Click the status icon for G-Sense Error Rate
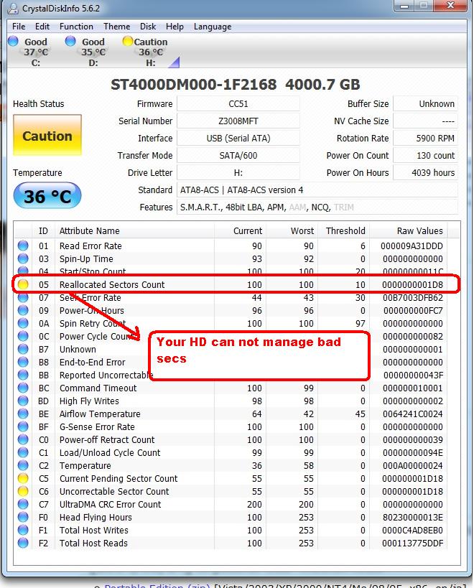 (23, 426)
